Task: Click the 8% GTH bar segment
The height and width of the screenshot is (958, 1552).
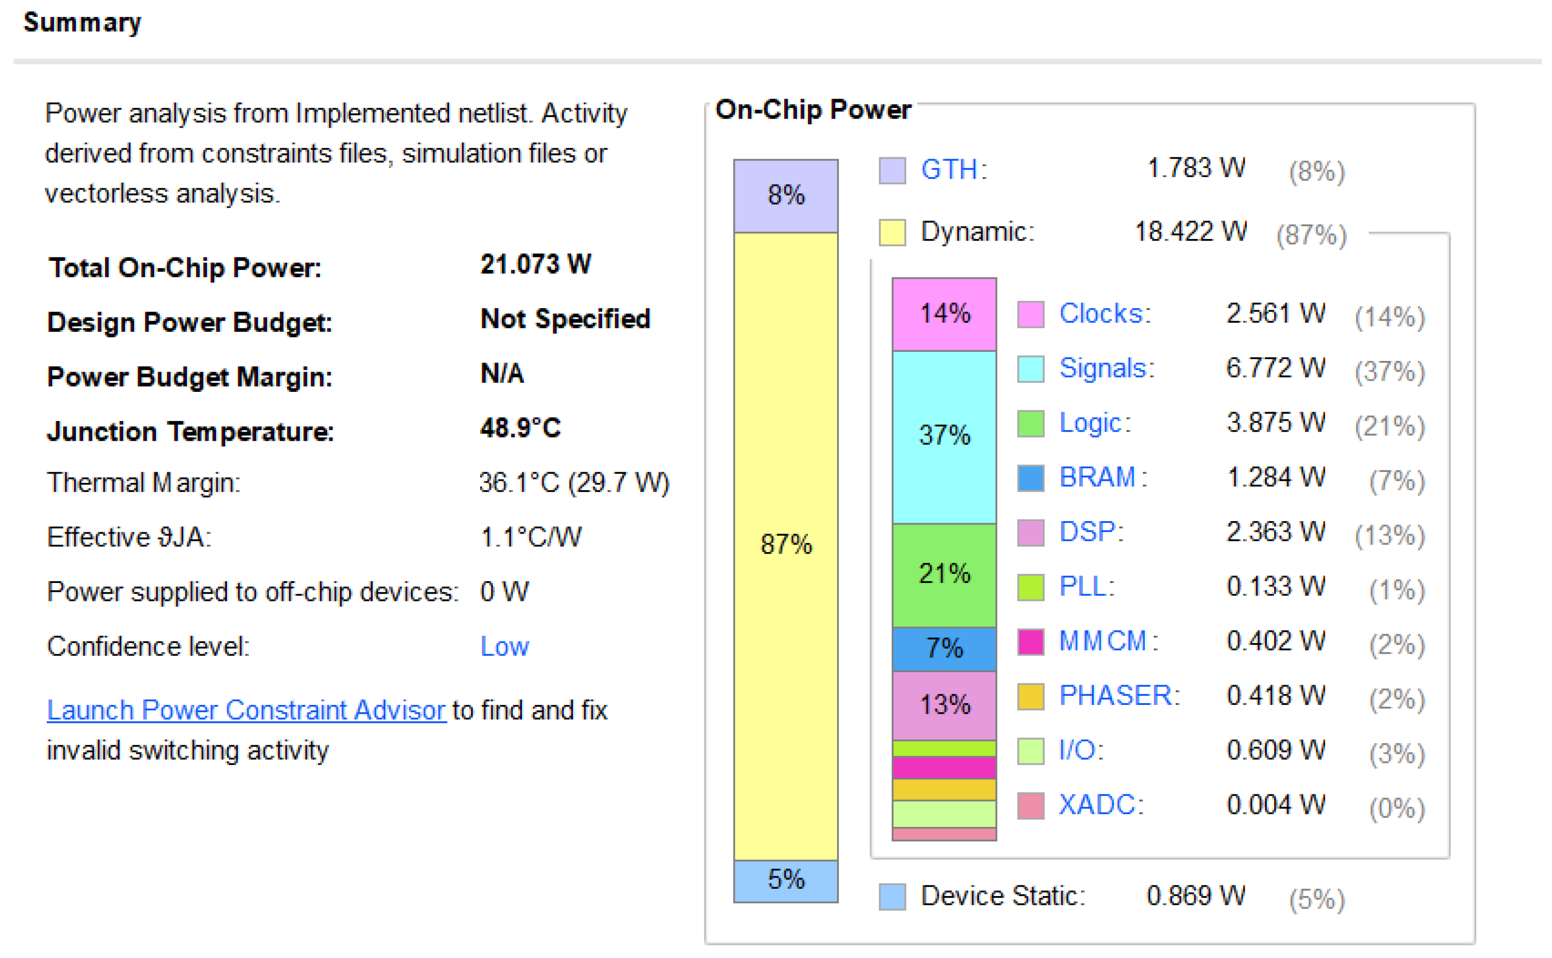Action: click(786, 196)
